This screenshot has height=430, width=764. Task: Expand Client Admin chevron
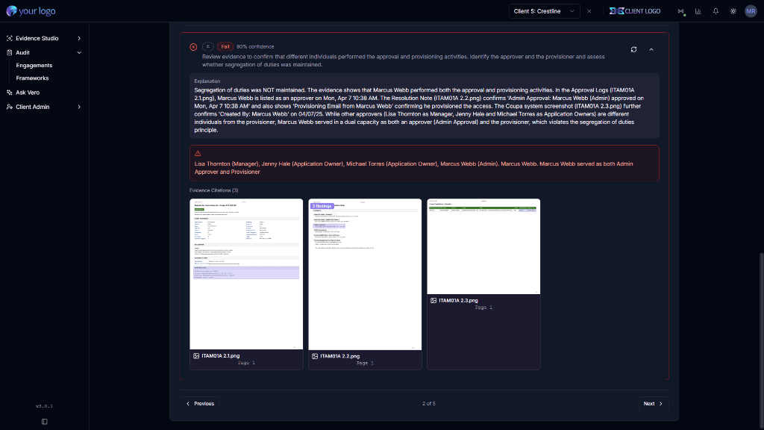pyautogui.click(x=79, y=107)
